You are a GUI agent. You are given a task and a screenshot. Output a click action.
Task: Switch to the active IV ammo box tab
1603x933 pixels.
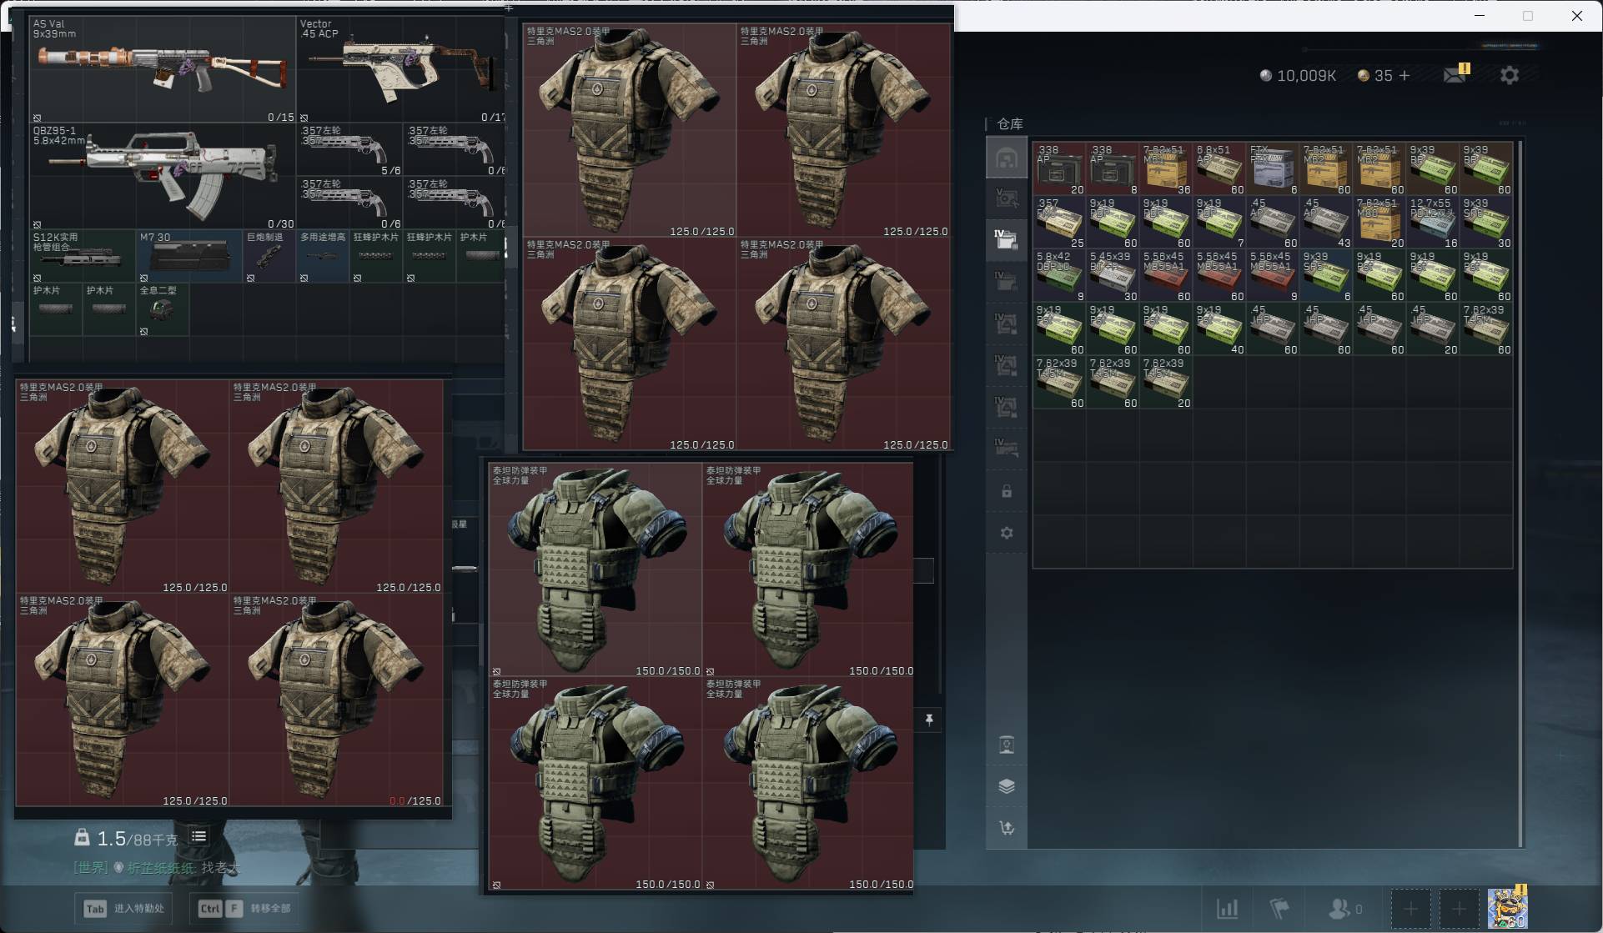[1007, 239]
